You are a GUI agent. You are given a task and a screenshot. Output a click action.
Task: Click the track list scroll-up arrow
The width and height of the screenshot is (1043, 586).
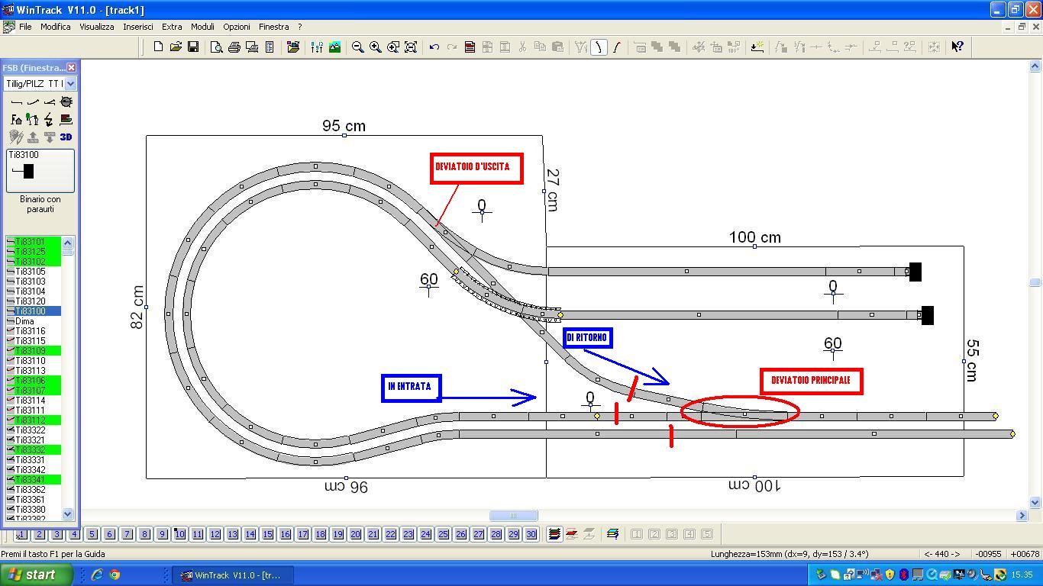67,243
